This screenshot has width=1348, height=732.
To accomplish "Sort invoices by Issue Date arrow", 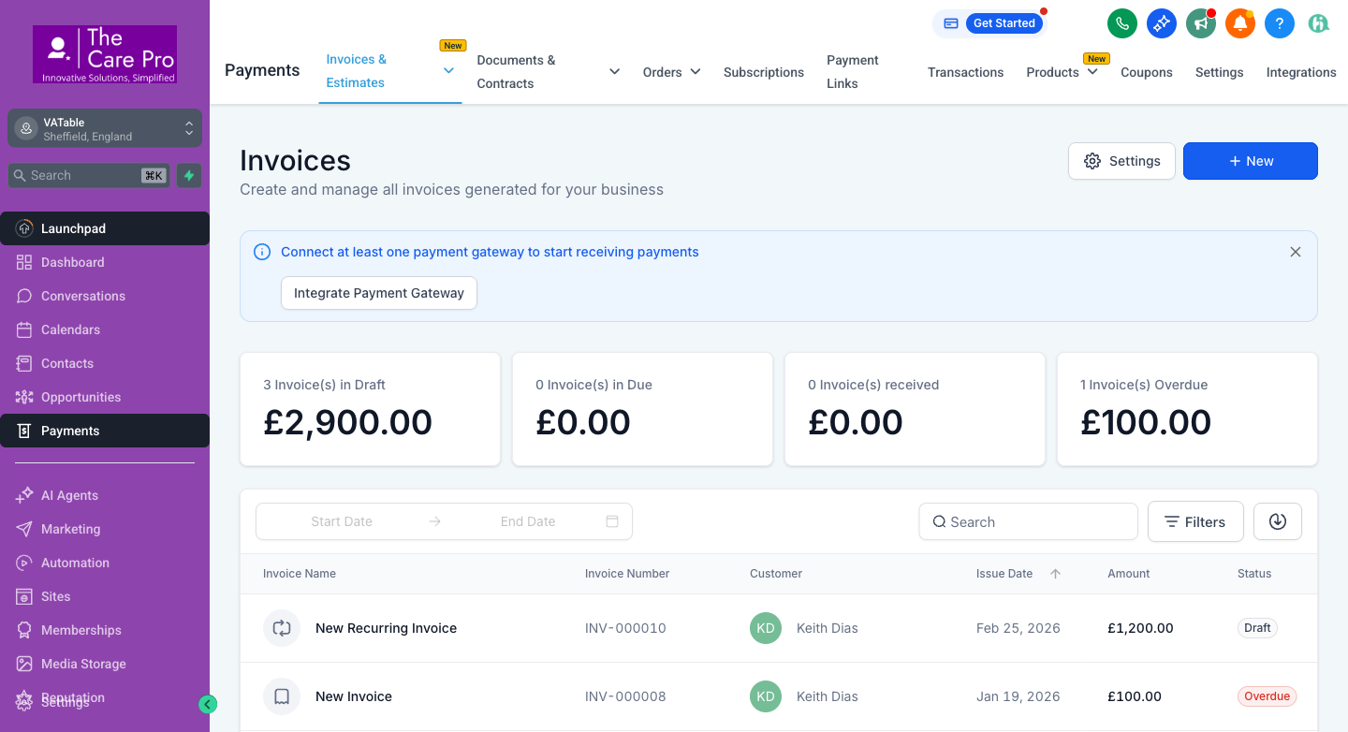I will pyautogui.click(x=1055, y=574).
